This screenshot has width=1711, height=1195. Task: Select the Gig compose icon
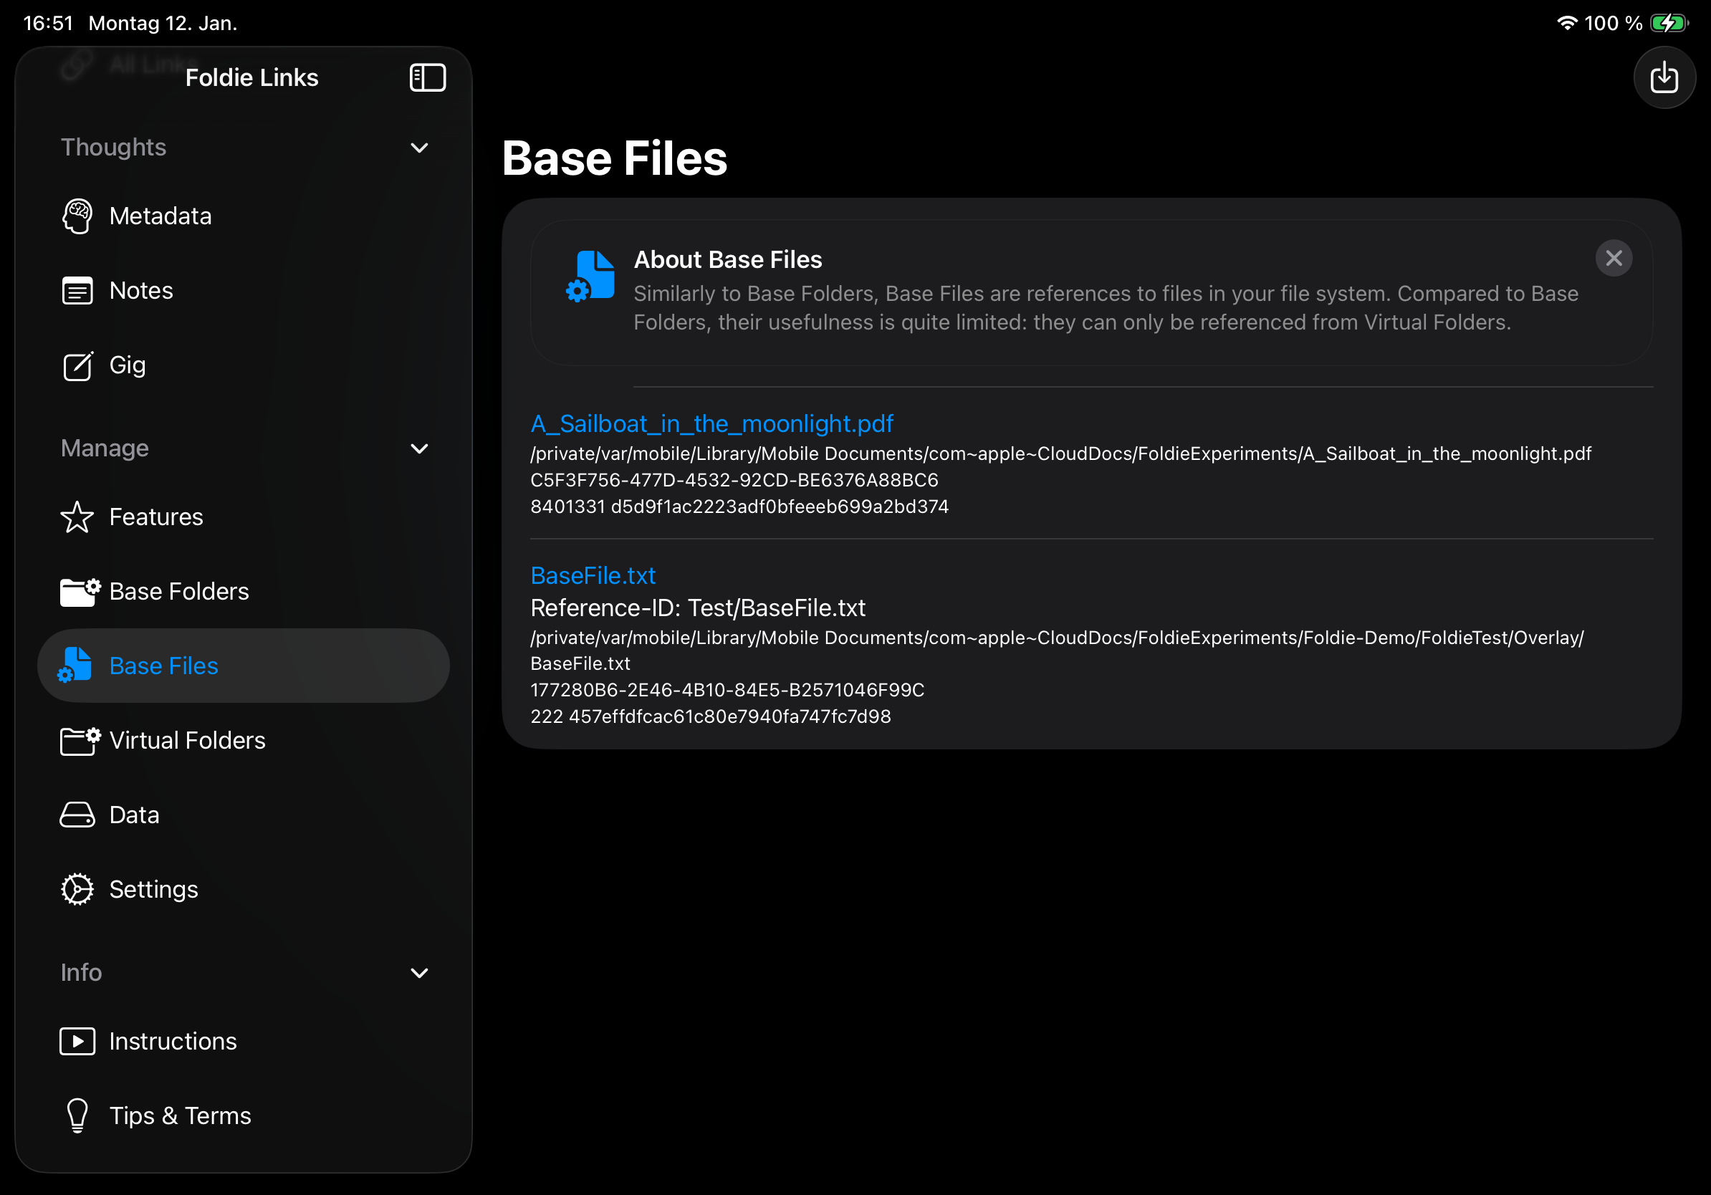pyautogui.click(x=77, y=366)
